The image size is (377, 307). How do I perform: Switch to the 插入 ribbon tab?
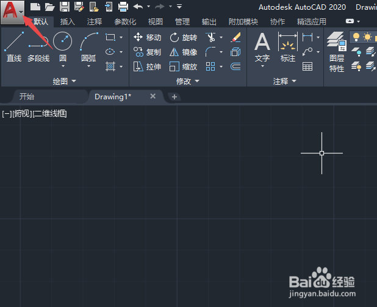click(68, 22)
